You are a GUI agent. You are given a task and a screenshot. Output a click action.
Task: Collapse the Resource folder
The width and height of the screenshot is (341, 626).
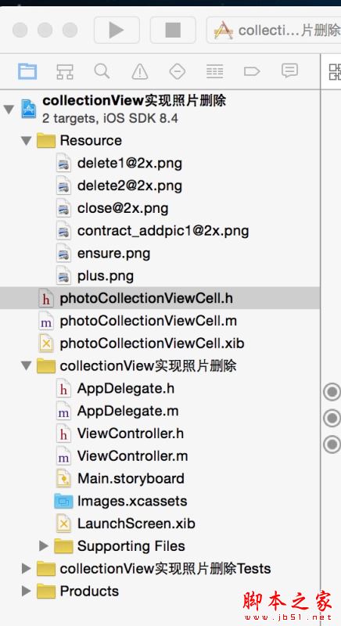pos(27,141)
